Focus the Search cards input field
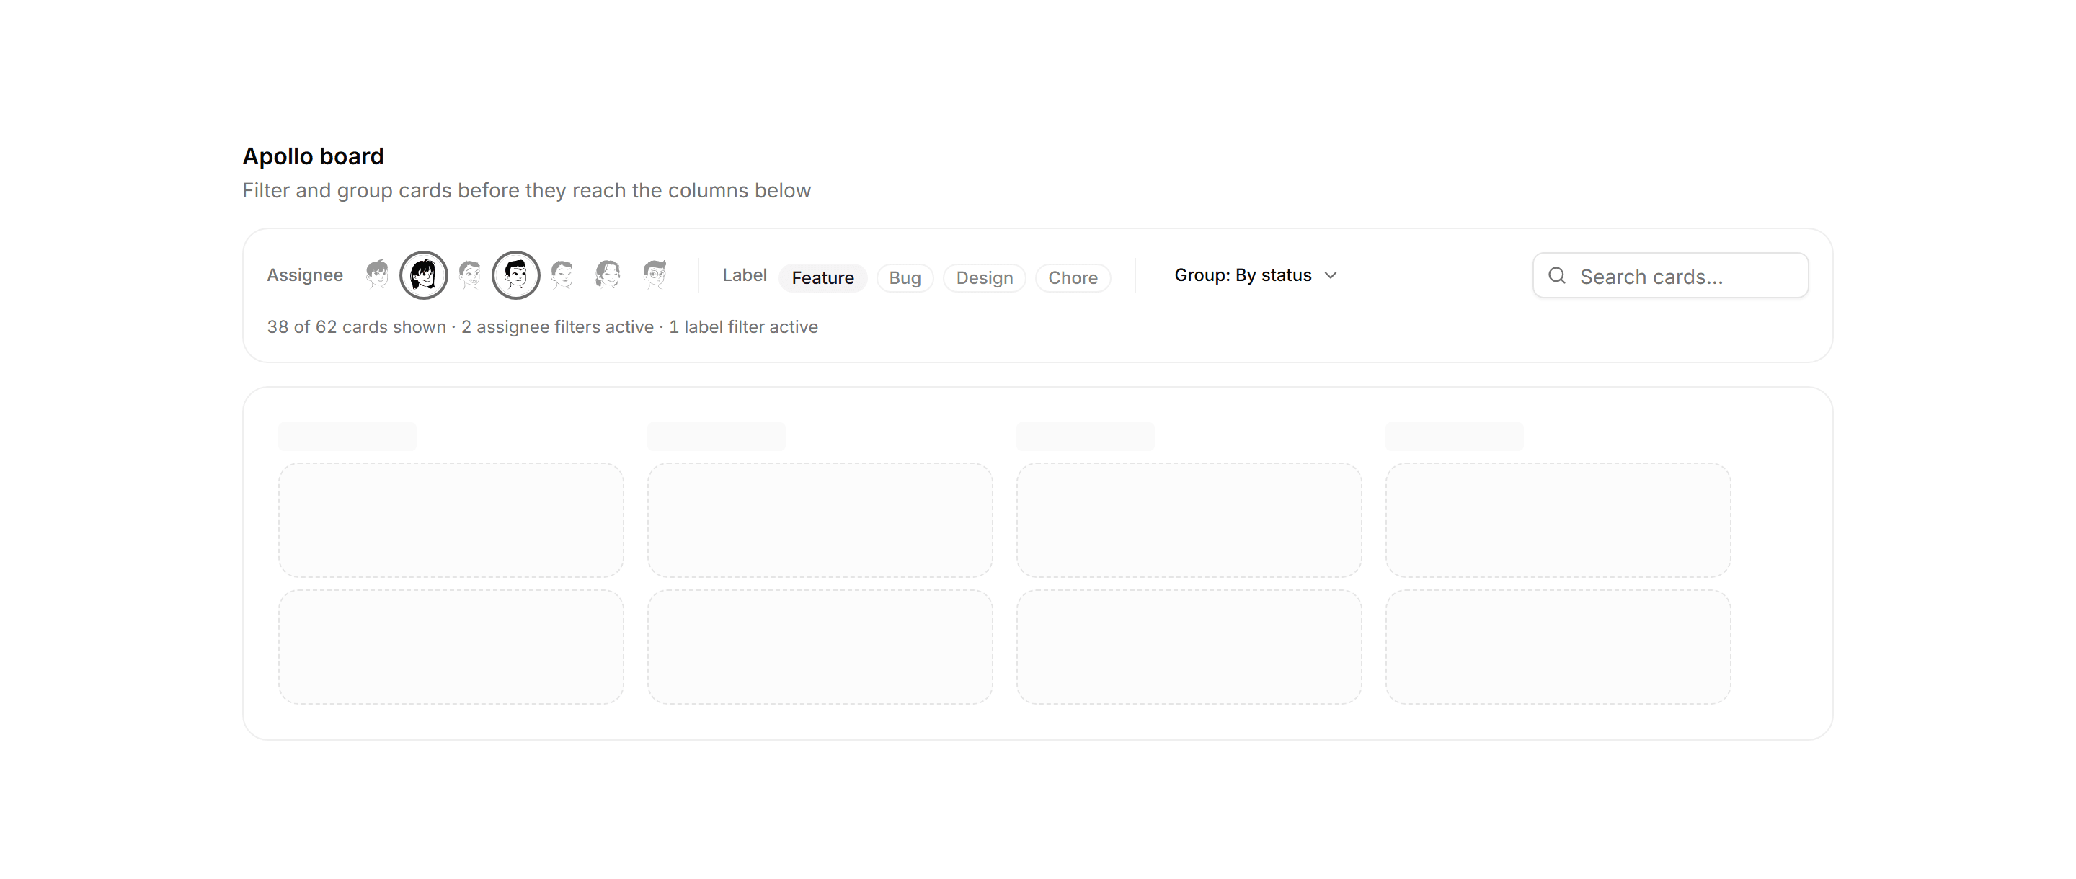This screenshot has height=879, width=2076. coord(1671,275)
